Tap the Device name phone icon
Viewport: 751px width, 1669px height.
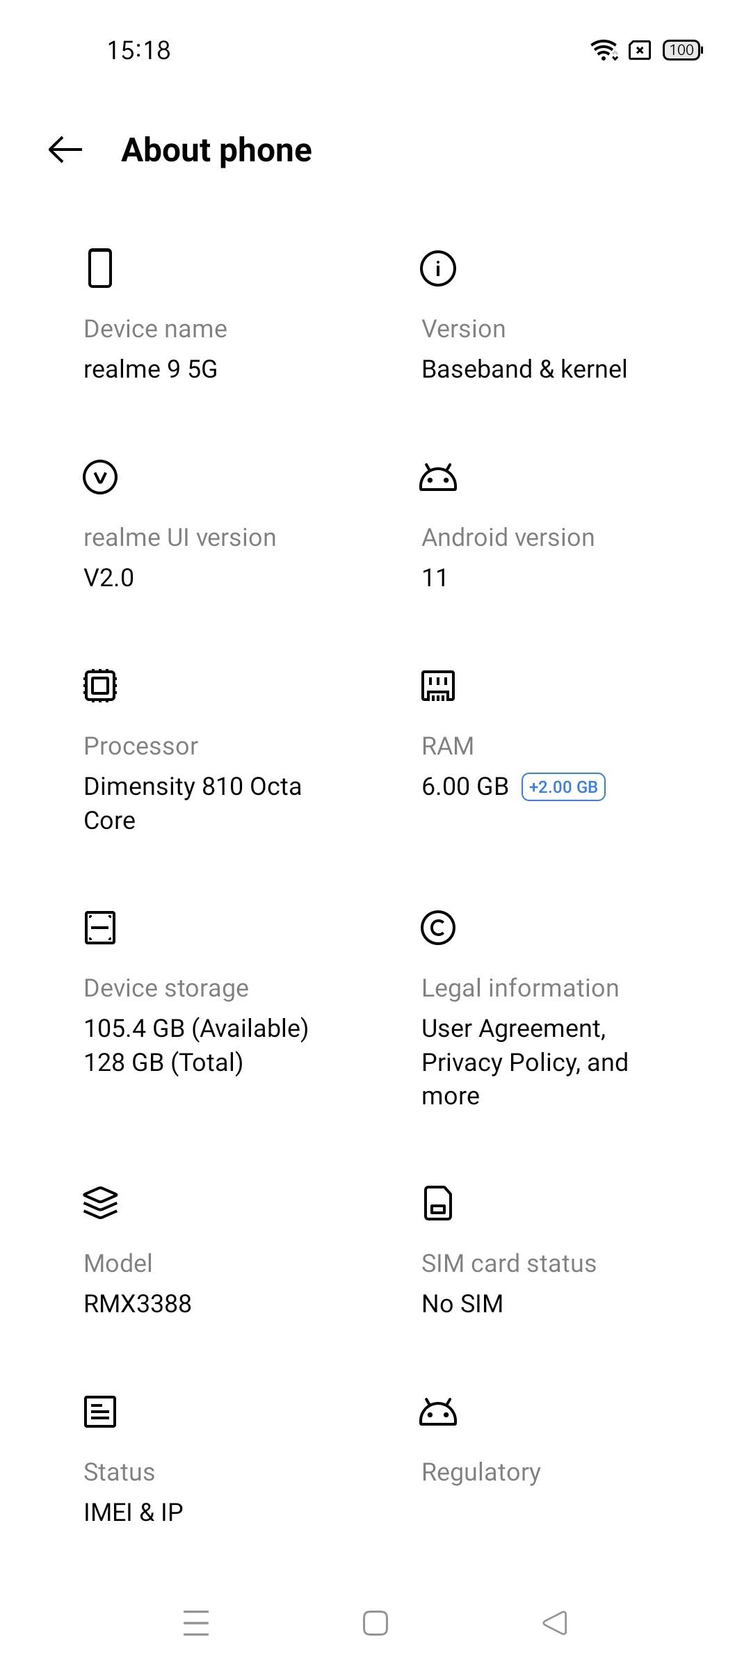click(x=100, y=268)
